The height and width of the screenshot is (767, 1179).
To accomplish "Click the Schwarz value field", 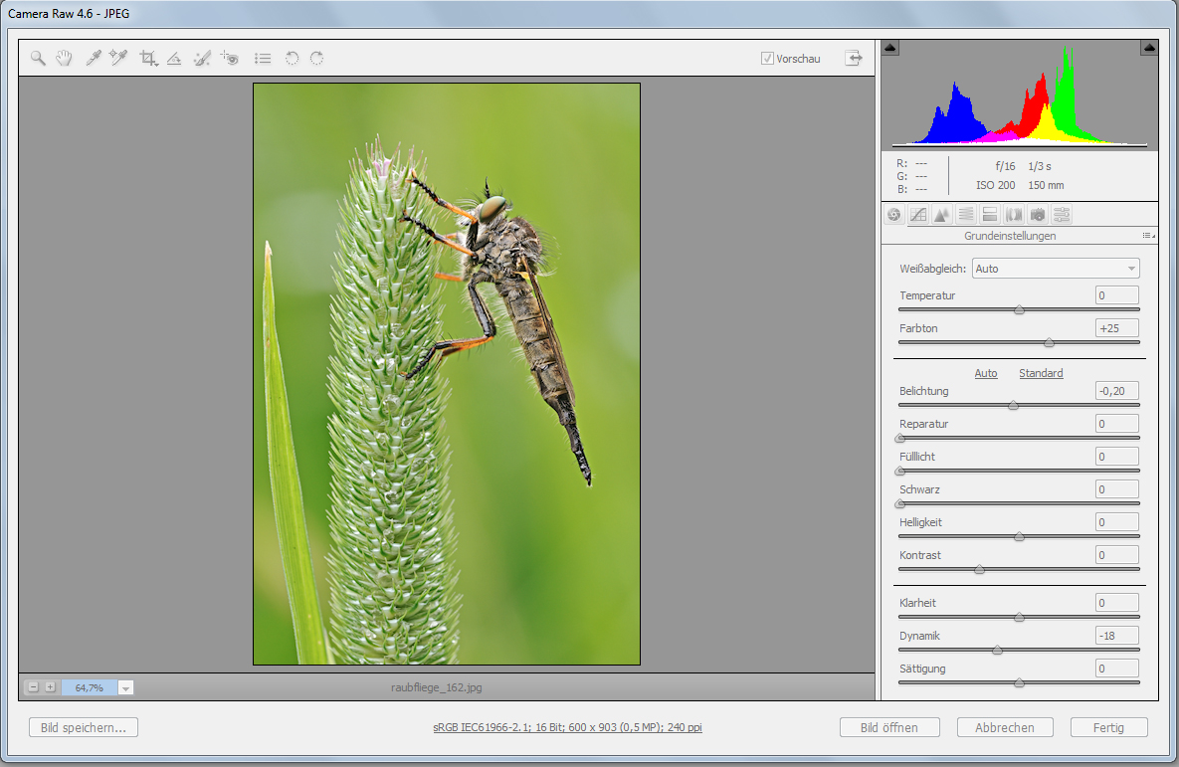I will pos(1116,489).
